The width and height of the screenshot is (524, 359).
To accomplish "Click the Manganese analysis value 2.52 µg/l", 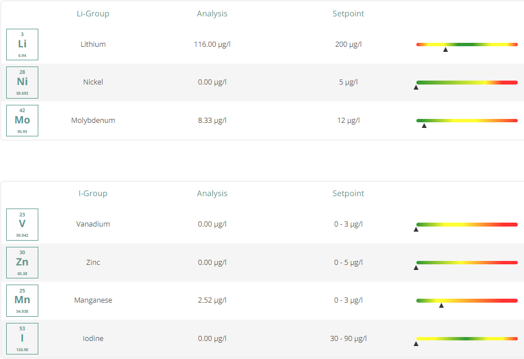I will coord(212,300).
